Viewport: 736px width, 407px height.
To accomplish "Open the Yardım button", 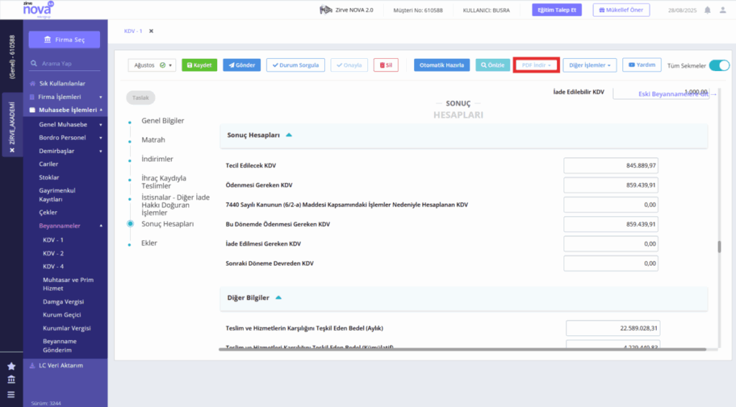I will pyautogui.click(x=642, y=65).
